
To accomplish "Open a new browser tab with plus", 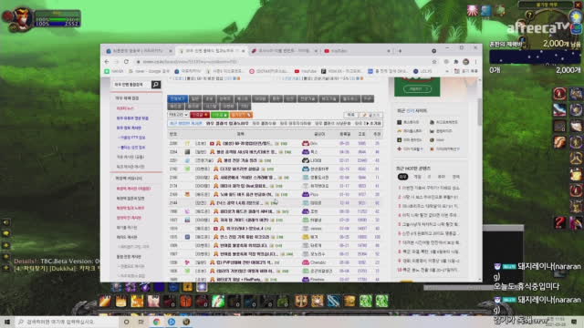I will click(400, 51).
